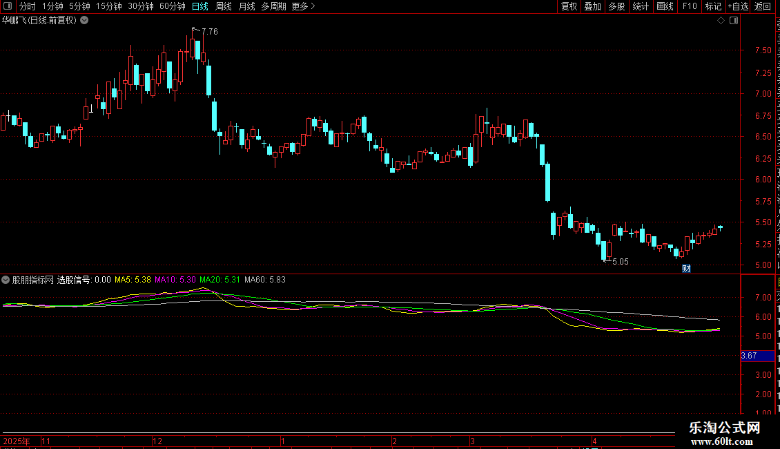Click the 叠加 overlay button
The height and width of the screenshot is (449, 780).
tap(592, 6)
